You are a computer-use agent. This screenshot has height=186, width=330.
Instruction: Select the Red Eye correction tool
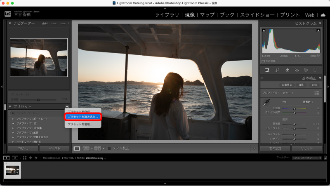click(x=297, y=70)
